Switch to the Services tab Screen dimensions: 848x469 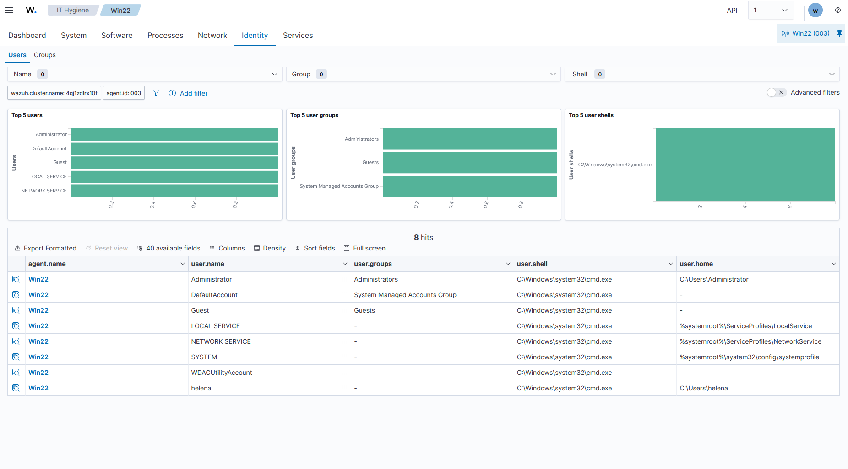[298, 35]
